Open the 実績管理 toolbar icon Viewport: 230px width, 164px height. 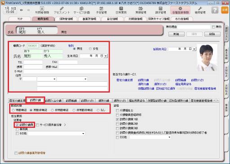[141, 10]
